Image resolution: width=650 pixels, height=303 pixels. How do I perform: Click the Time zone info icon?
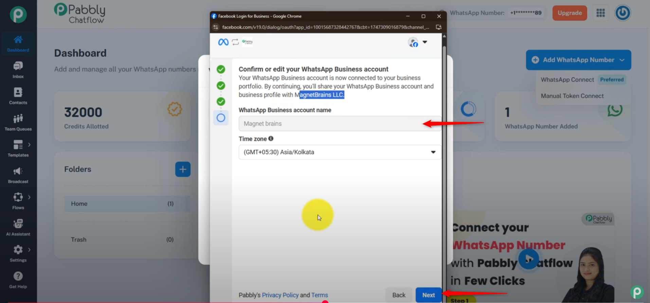(271, 138)
